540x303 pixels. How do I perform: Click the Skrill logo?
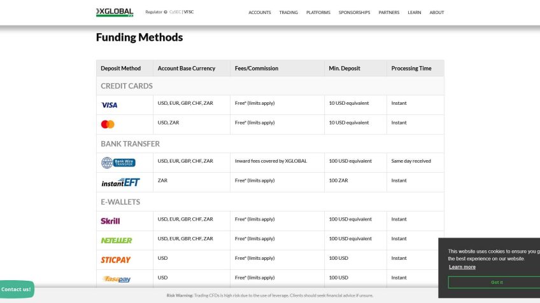tap(110, 221)
